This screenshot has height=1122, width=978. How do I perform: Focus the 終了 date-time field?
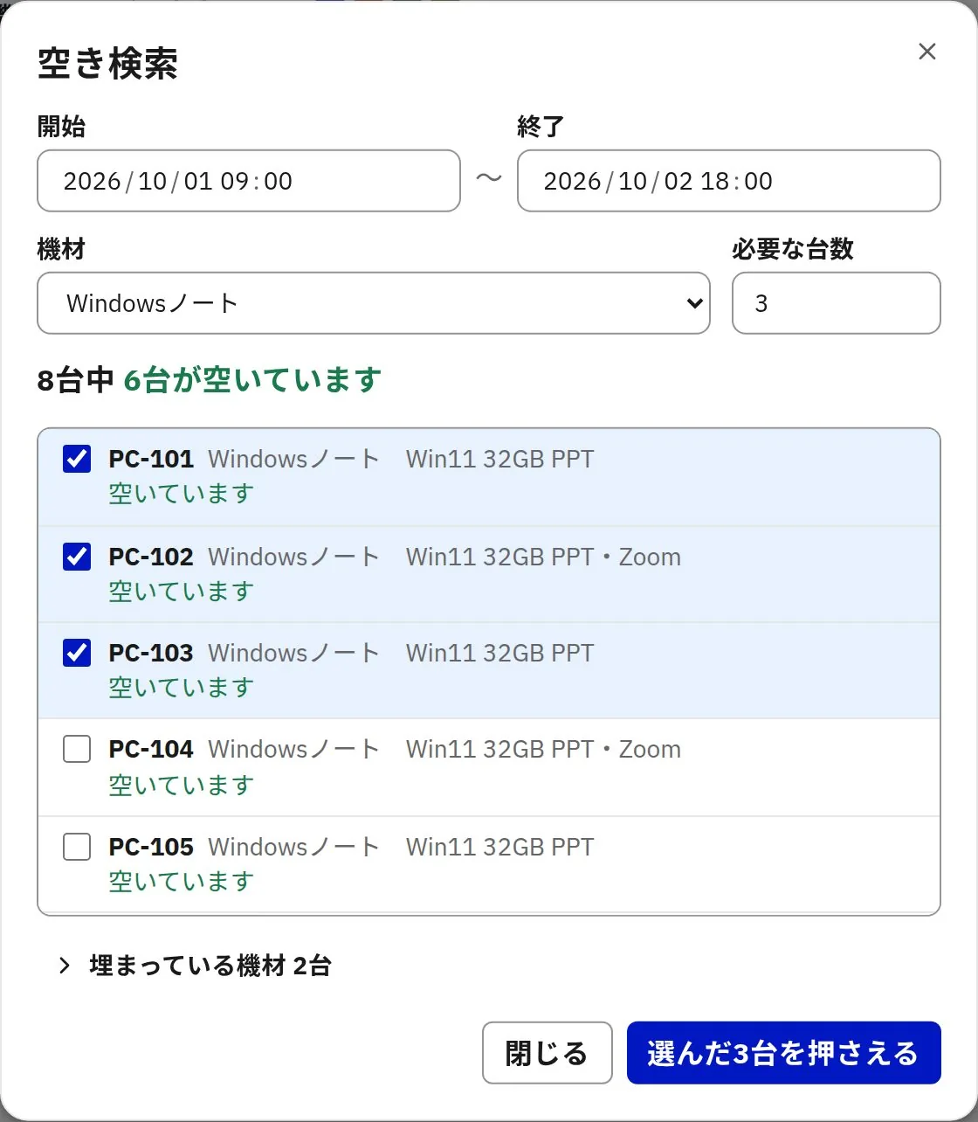[x=729, y=181]
